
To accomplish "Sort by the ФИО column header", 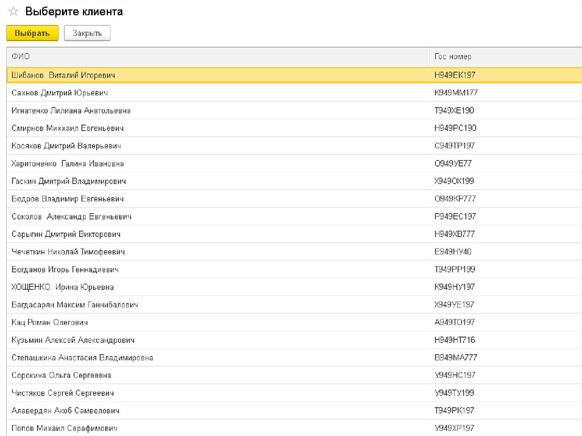I will click(x=21, y=57).
